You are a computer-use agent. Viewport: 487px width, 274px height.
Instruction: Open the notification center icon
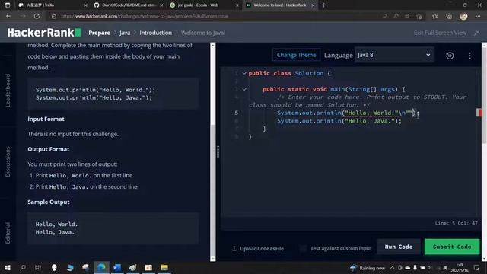477,267
